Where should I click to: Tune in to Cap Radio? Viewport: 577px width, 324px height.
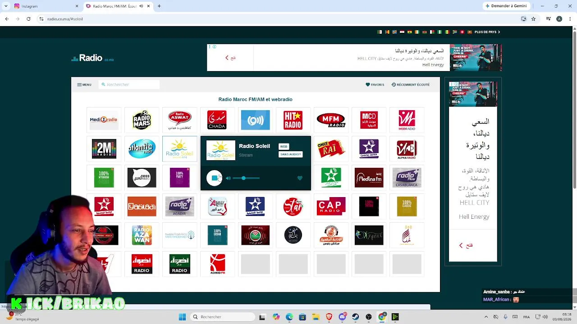[x=331, y=207]
